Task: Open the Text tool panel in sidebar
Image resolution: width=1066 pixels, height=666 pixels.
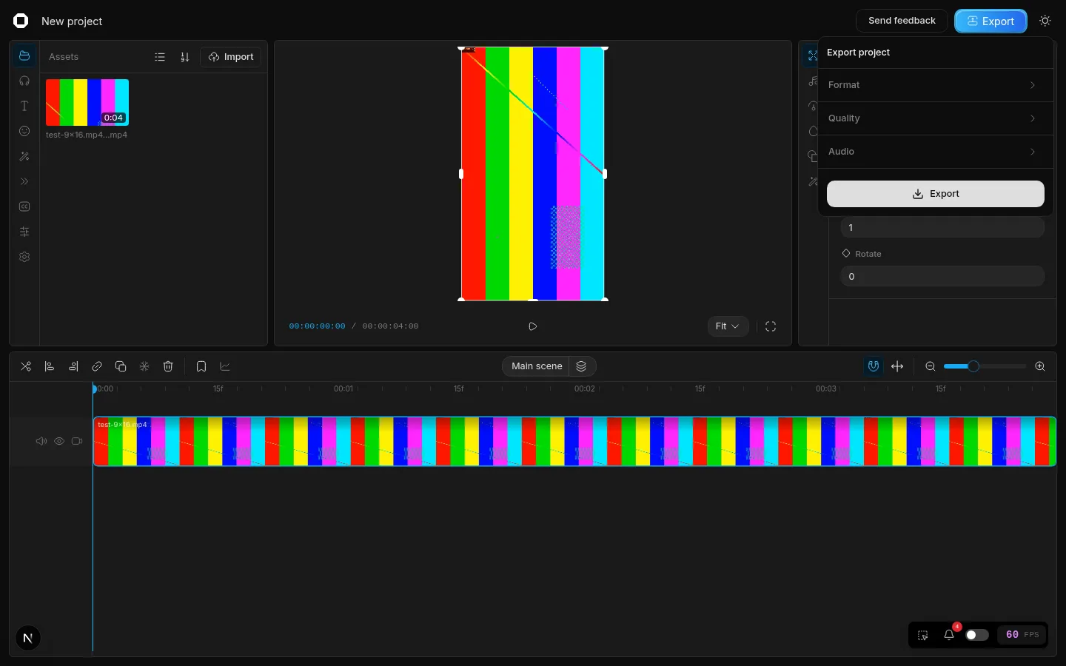Action: (24, 106)
